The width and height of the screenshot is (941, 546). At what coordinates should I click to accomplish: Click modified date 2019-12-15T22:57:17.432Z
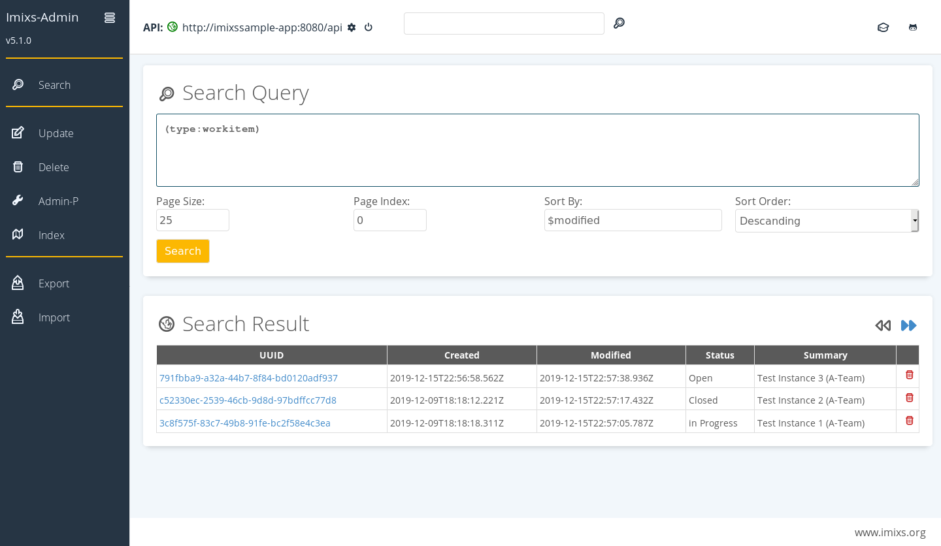[597, 400]
